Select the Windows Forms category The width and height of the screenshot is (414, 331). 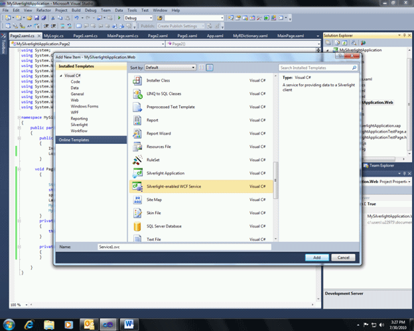pos(84,106)
